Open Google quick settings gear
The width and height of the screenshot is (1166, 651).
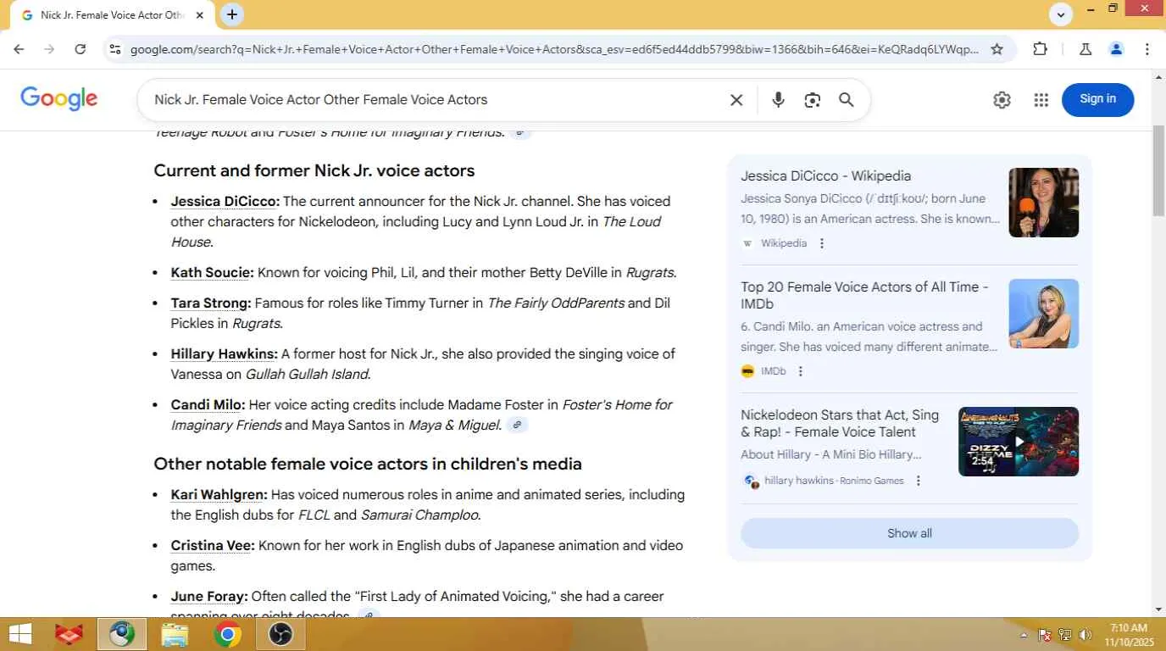tap(1002, 100)
